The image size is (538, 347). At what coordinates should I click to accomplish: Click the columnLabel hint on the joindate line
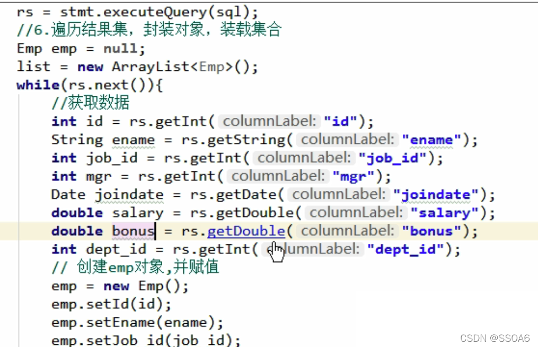point(339,195)
